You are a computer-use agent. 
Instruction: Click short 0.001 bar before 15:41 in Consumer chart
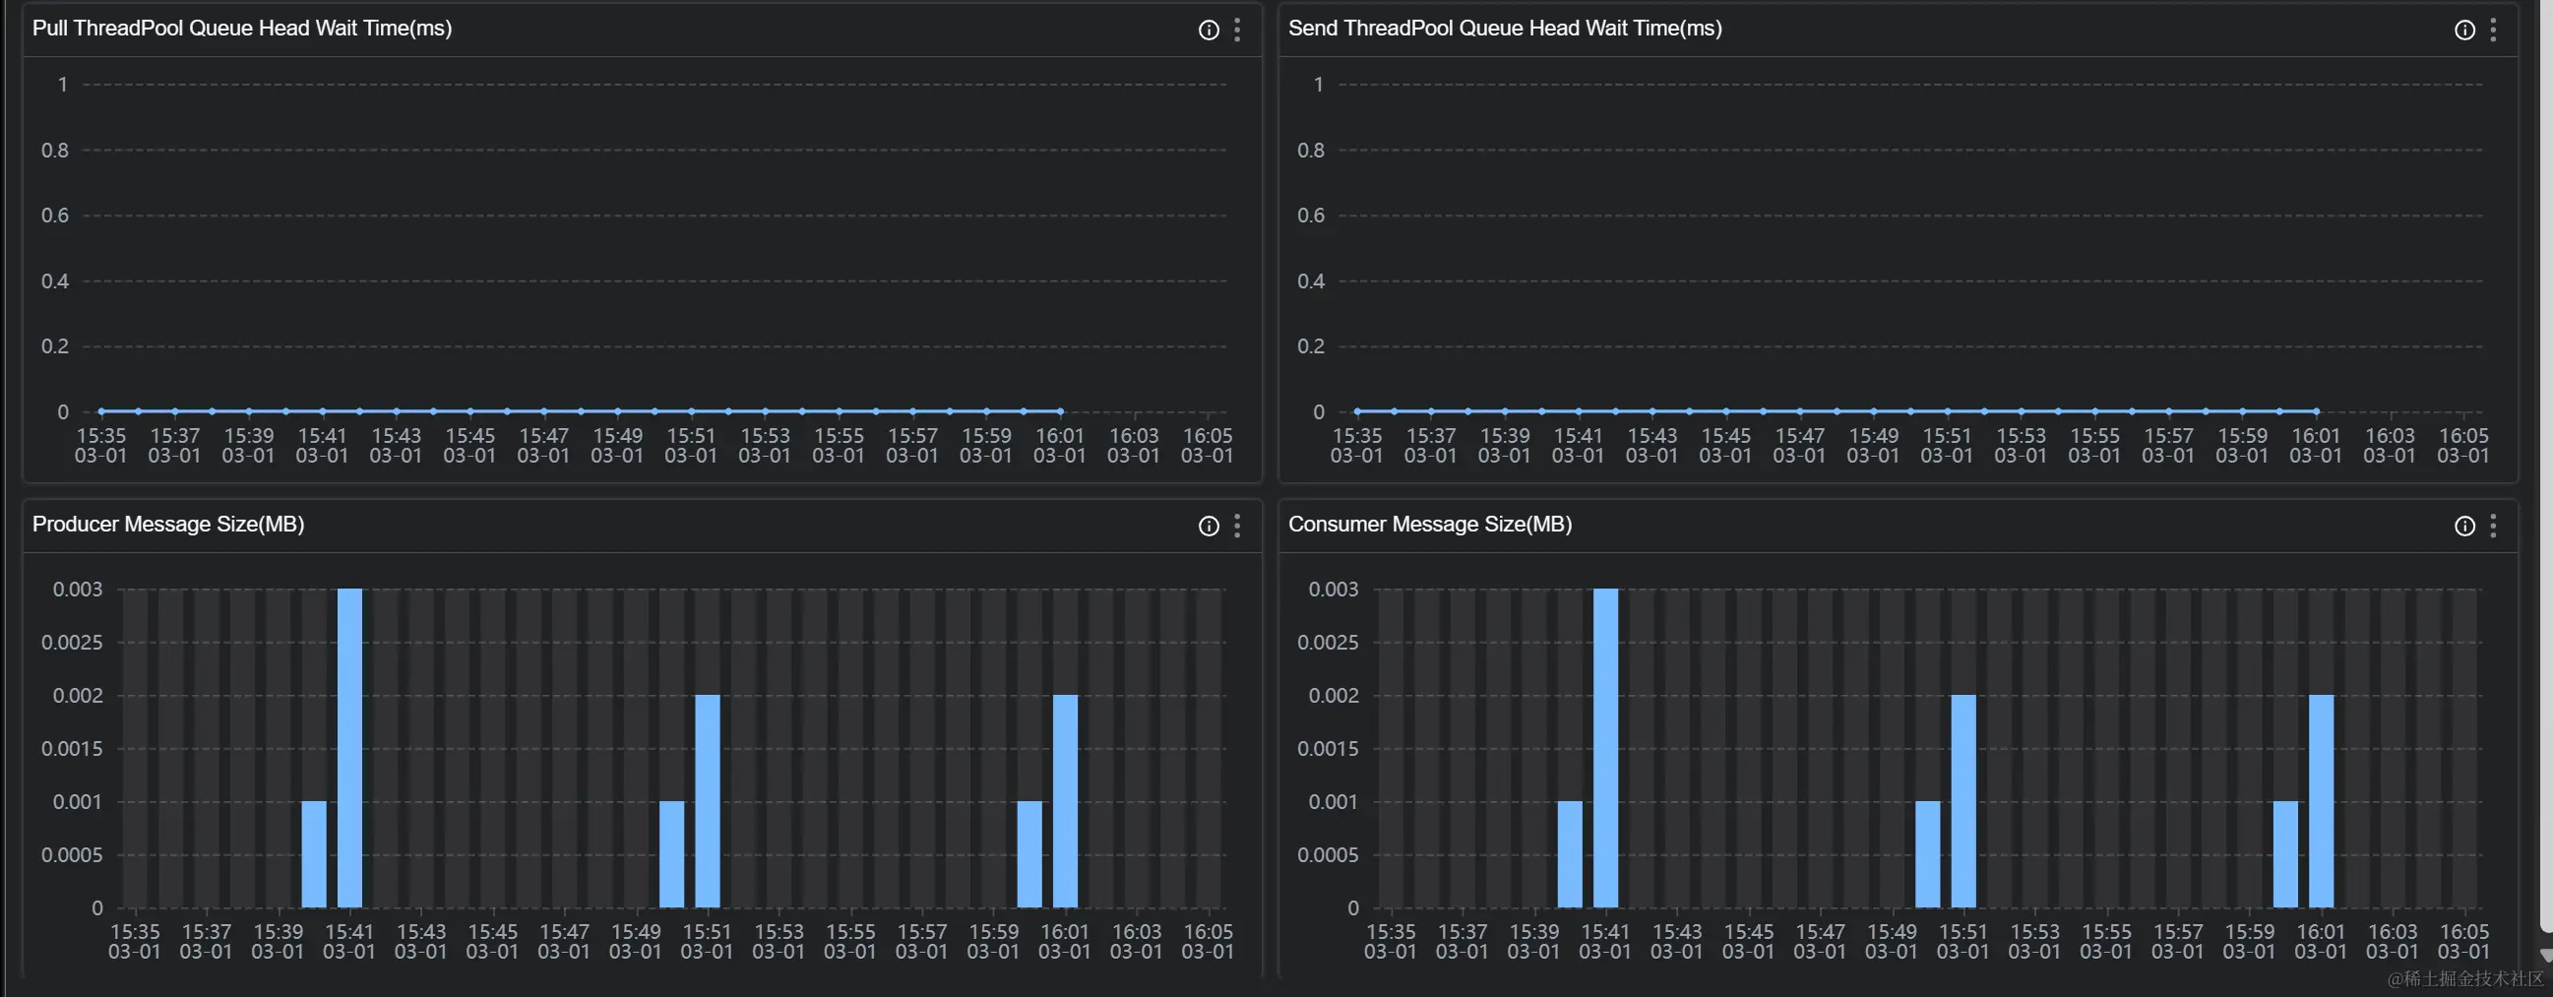coord(1570,854)
